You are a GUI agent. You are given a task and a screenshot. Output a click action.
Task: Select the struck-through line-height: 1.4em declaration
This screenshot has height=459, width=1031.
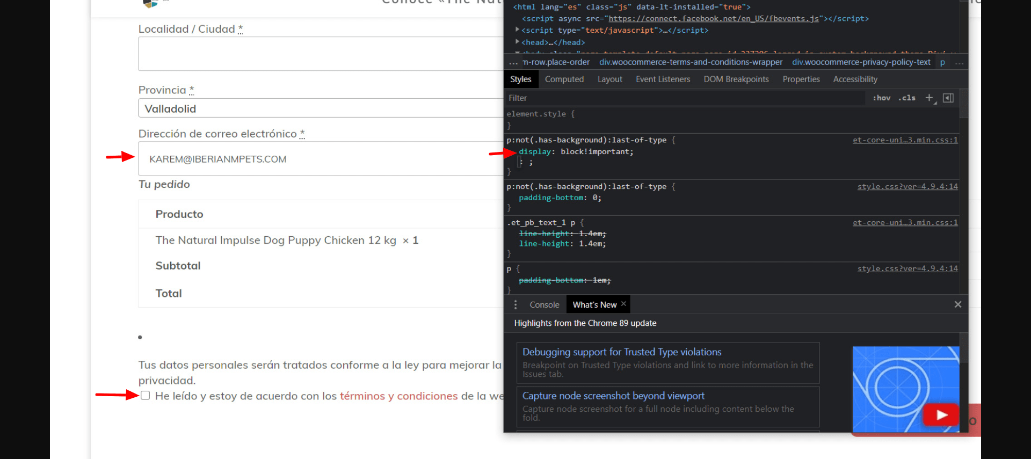(562, 234)
